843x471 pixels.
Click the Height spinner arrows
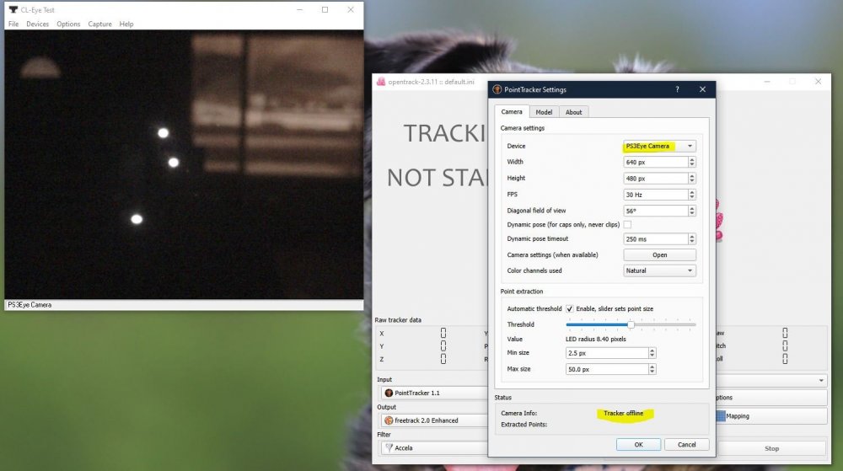[692, 179]
